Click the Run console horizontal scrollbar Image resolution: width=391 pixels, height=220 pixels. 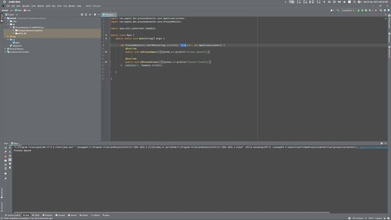pyautogui.click(x=172, y=213)
